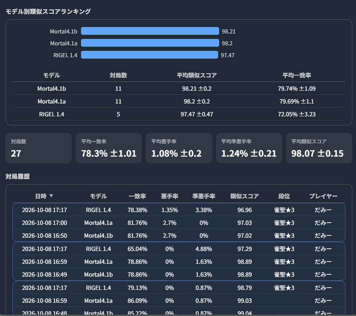Open the 2026-10-08 16:49 Mortal4.1b game row
This screenshot has height=316, width=356.
coord(178,274)
